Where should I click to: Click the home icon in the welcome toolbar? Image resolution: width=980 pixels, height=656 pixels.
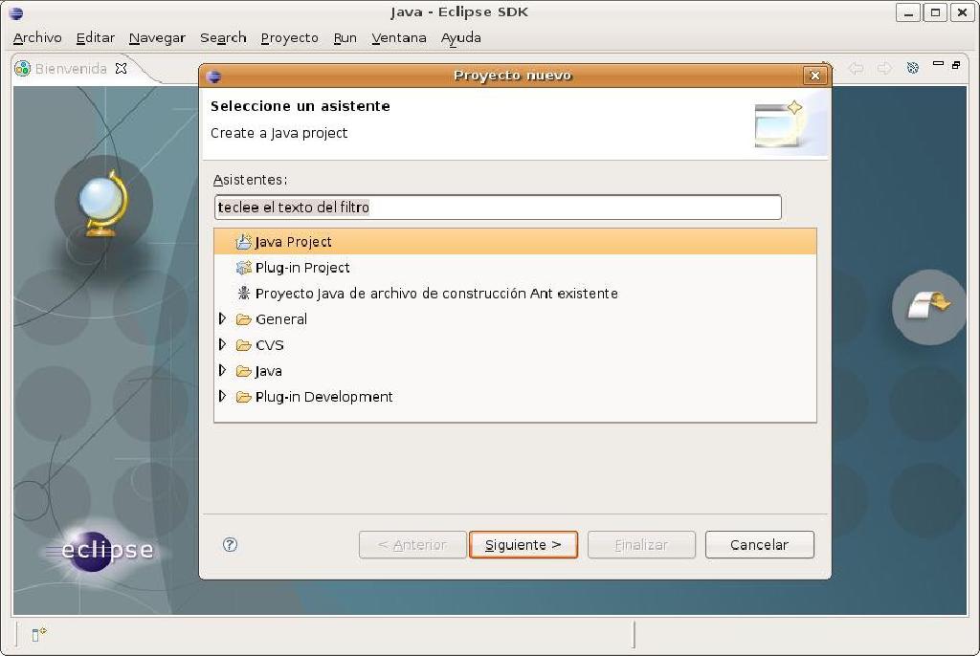(911, 68)
